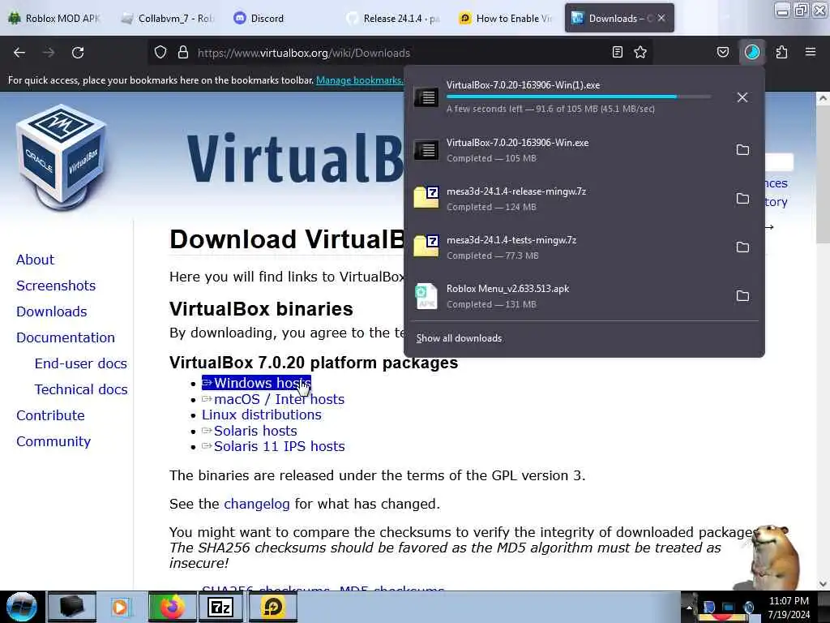This screenshot has width=830, height=623.
Task: Click the Windows hosts download link
Action: (256, 383)
